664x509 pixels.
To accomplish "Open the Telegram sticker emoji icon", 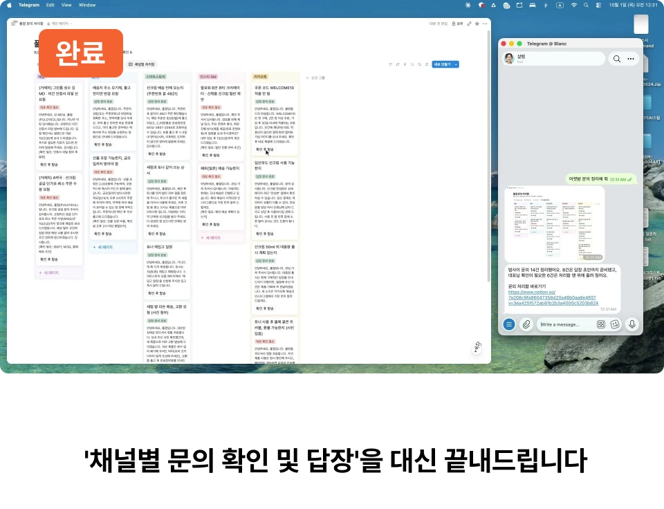I will tap(615, 324).
